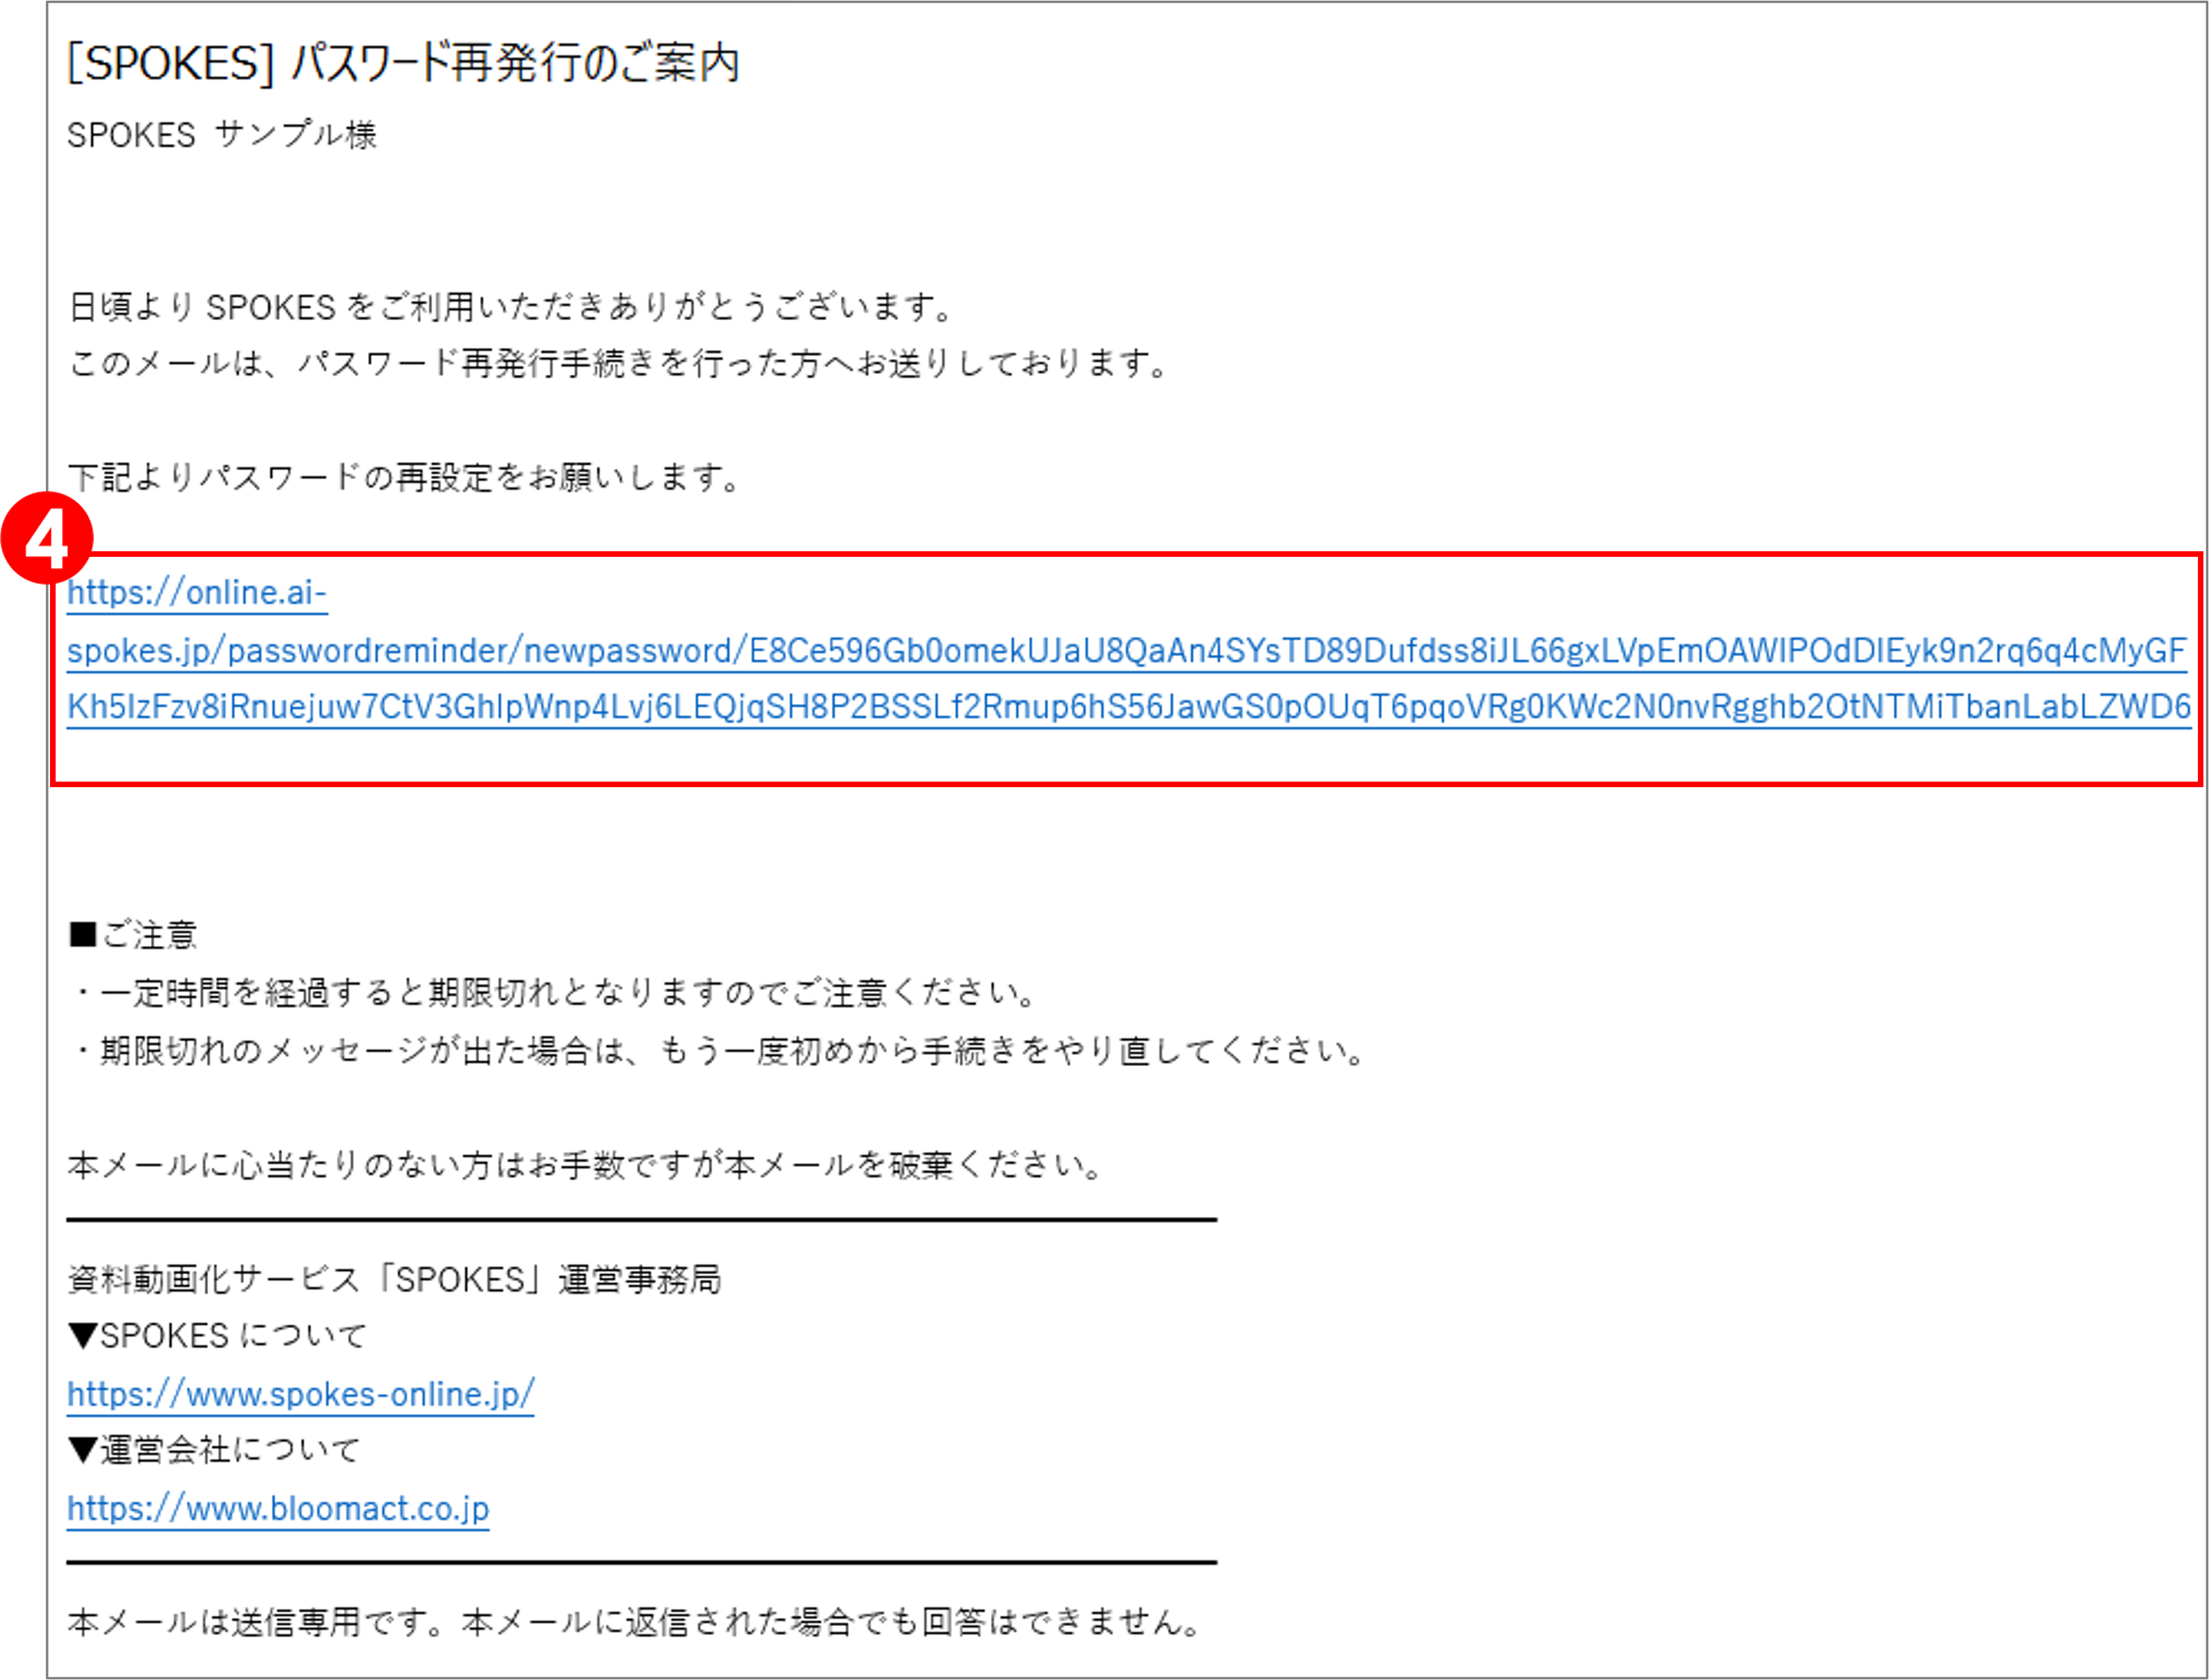This screenshot has height=1680, width=2209.
Task: Click the greeting SPOKES サンプル様
Action: pos(222,134)
